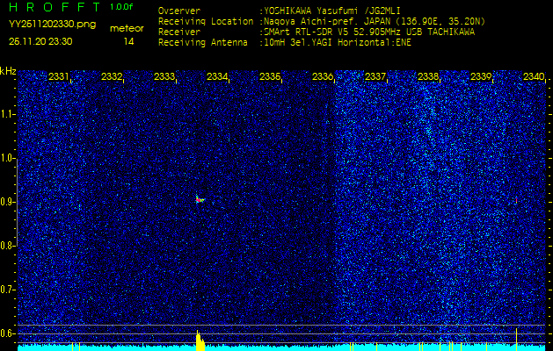Click the HROFFT title text
The height and width of the screenshot is (351, 553).
point(55,7)
